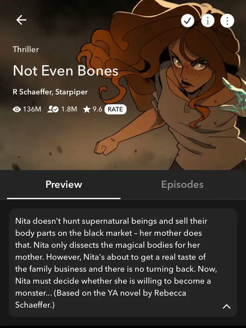The width and height of the screenshot is (246, 328).
Task: Tap the star rating icon
Action: coord(86,109)
